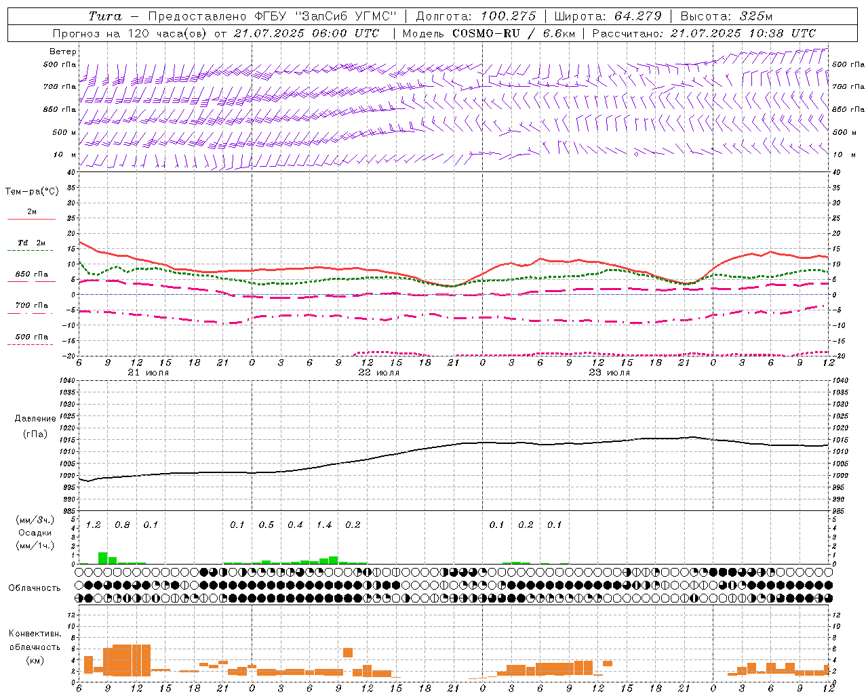The height and width of the screenshot is (694, 868).
Task: Click the '2м' temperature legend entry
Action: click(x=32, y=211)
